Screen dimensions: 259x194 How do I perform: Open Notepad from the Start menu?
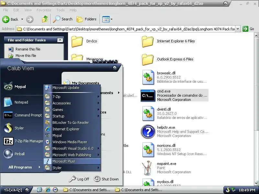pos(22,102)
